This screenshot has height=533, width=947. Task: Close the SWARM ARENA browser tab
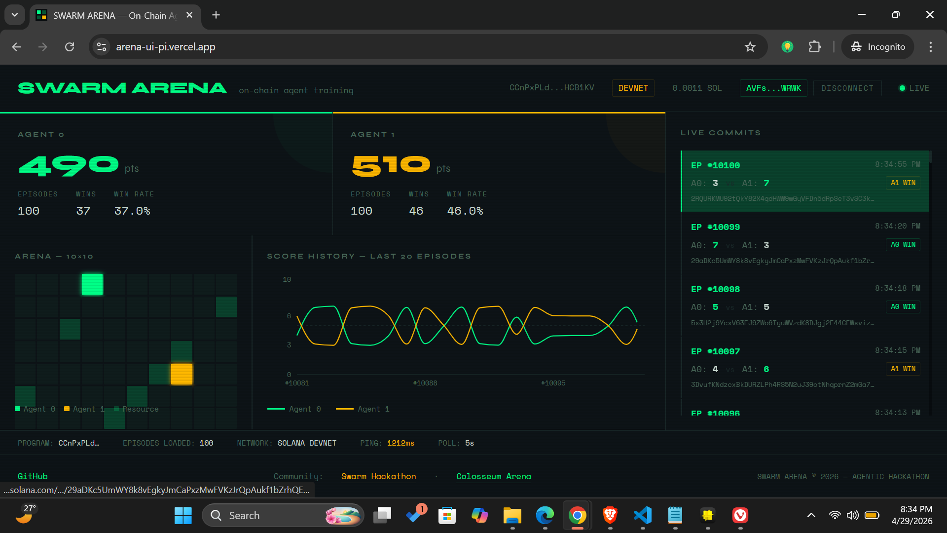point(189,15)
